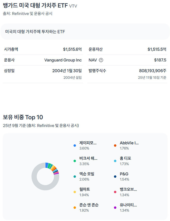Click the orange dot beside 존슨 앤 존슨
The image size is (170, 221).
75,208
